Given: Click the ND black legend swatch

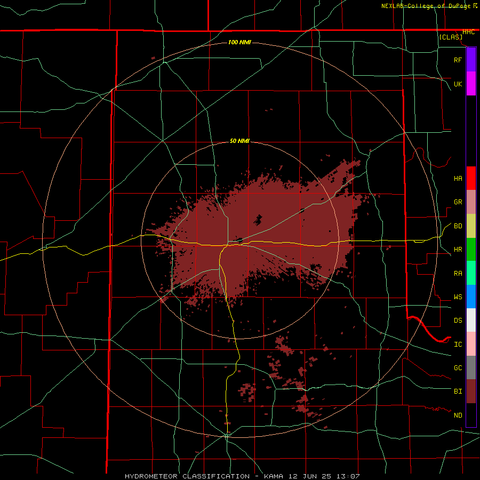Looking at the screenshot, I should click(471, 415).
